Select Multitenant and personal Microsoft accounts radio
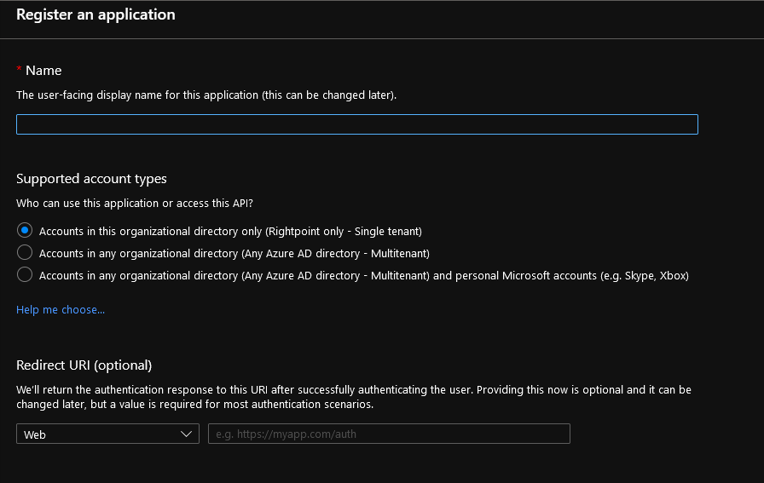 point(25,274)
